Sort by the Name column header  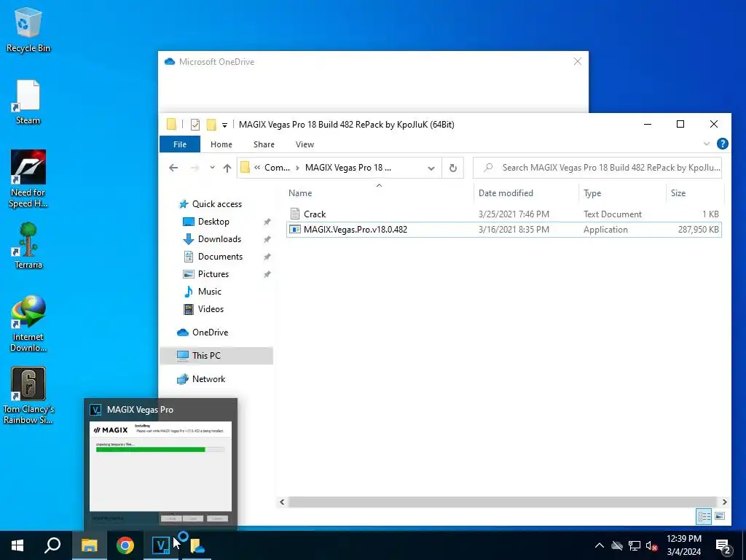click(379, 192)
